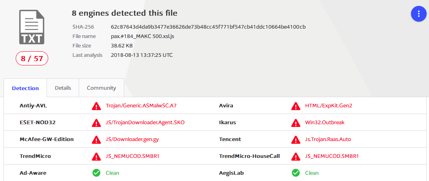The image size is (429, 181).
Task: Click the alert icon next to Win32.Outbreak
Action: [x=295, y=123]
